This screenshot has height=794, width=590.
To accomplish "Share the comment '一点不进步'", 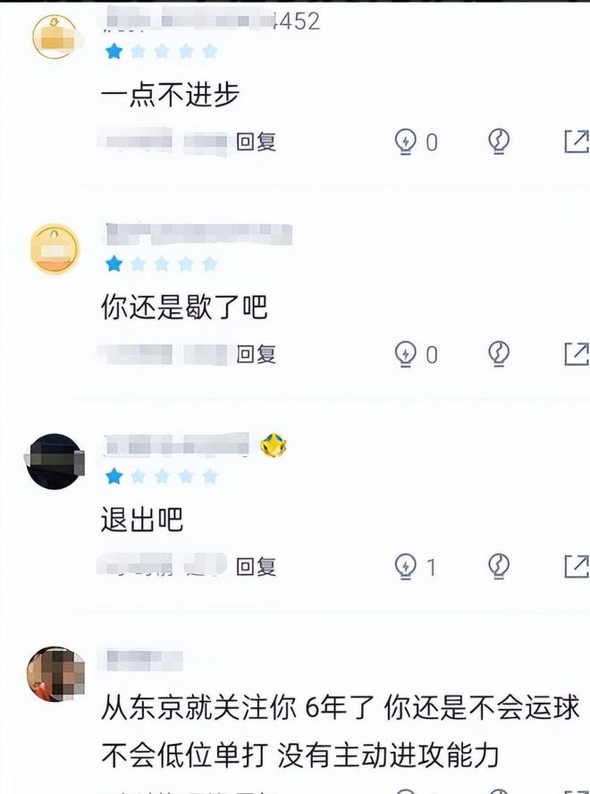I will coord(577,141).
